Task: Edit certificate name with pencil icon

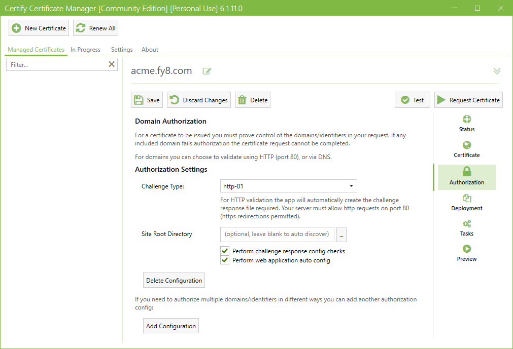Action: (207, 71)
